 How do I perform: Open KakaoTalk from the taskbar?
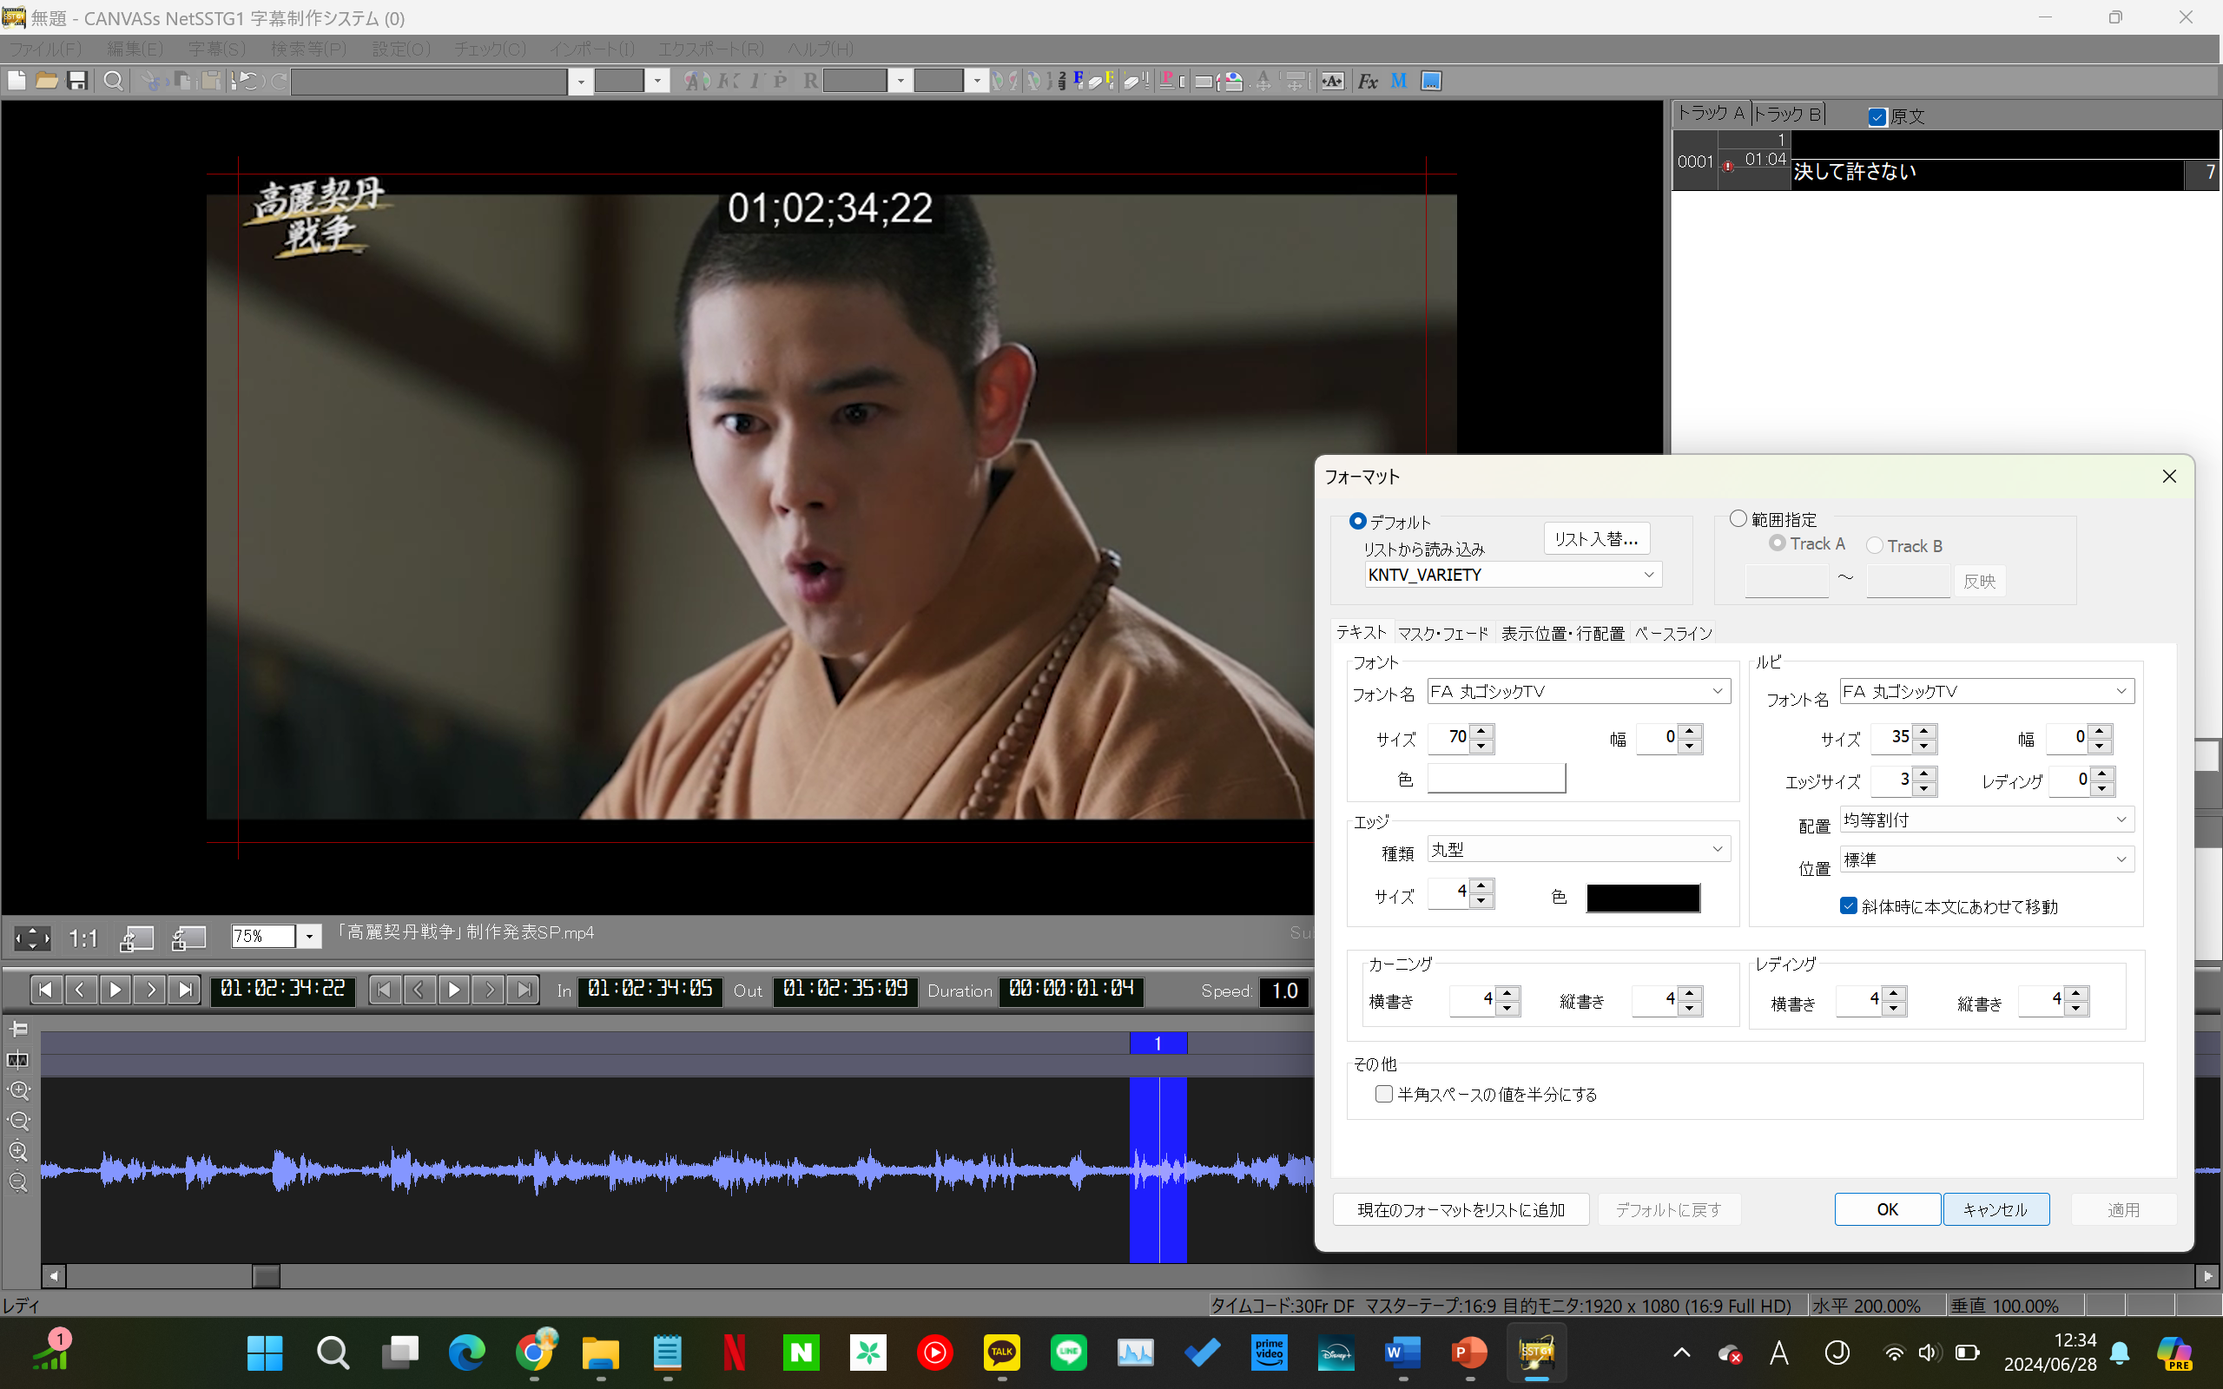tap(1001, 1353)
